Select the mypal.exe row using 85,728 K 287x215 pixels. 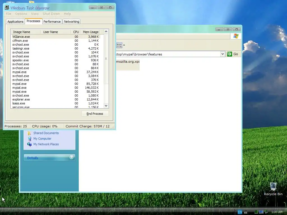click(56, 84)
